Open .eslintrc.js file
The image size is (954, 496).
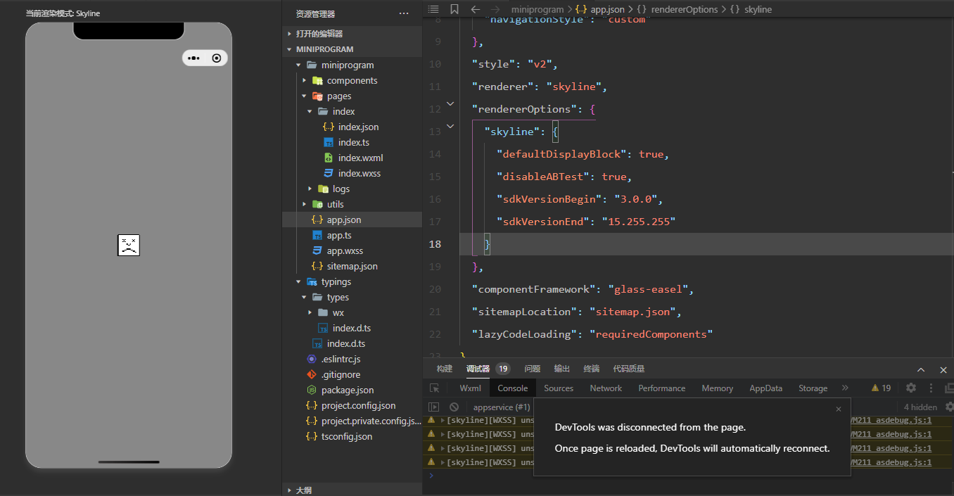352,359
